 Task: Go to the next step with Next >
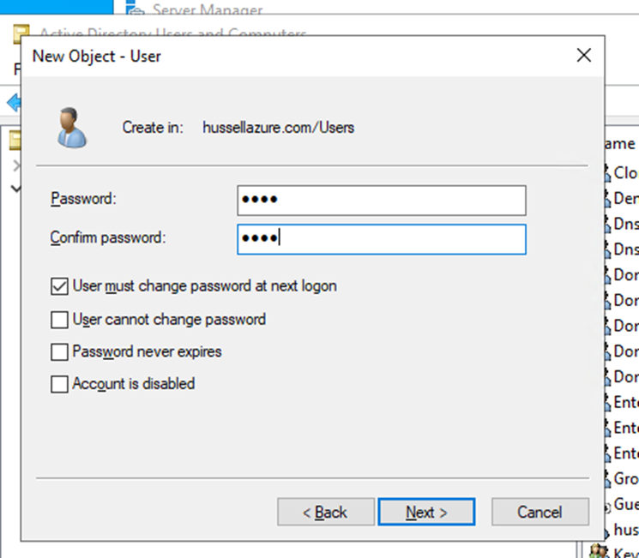(x=426, y=512)
